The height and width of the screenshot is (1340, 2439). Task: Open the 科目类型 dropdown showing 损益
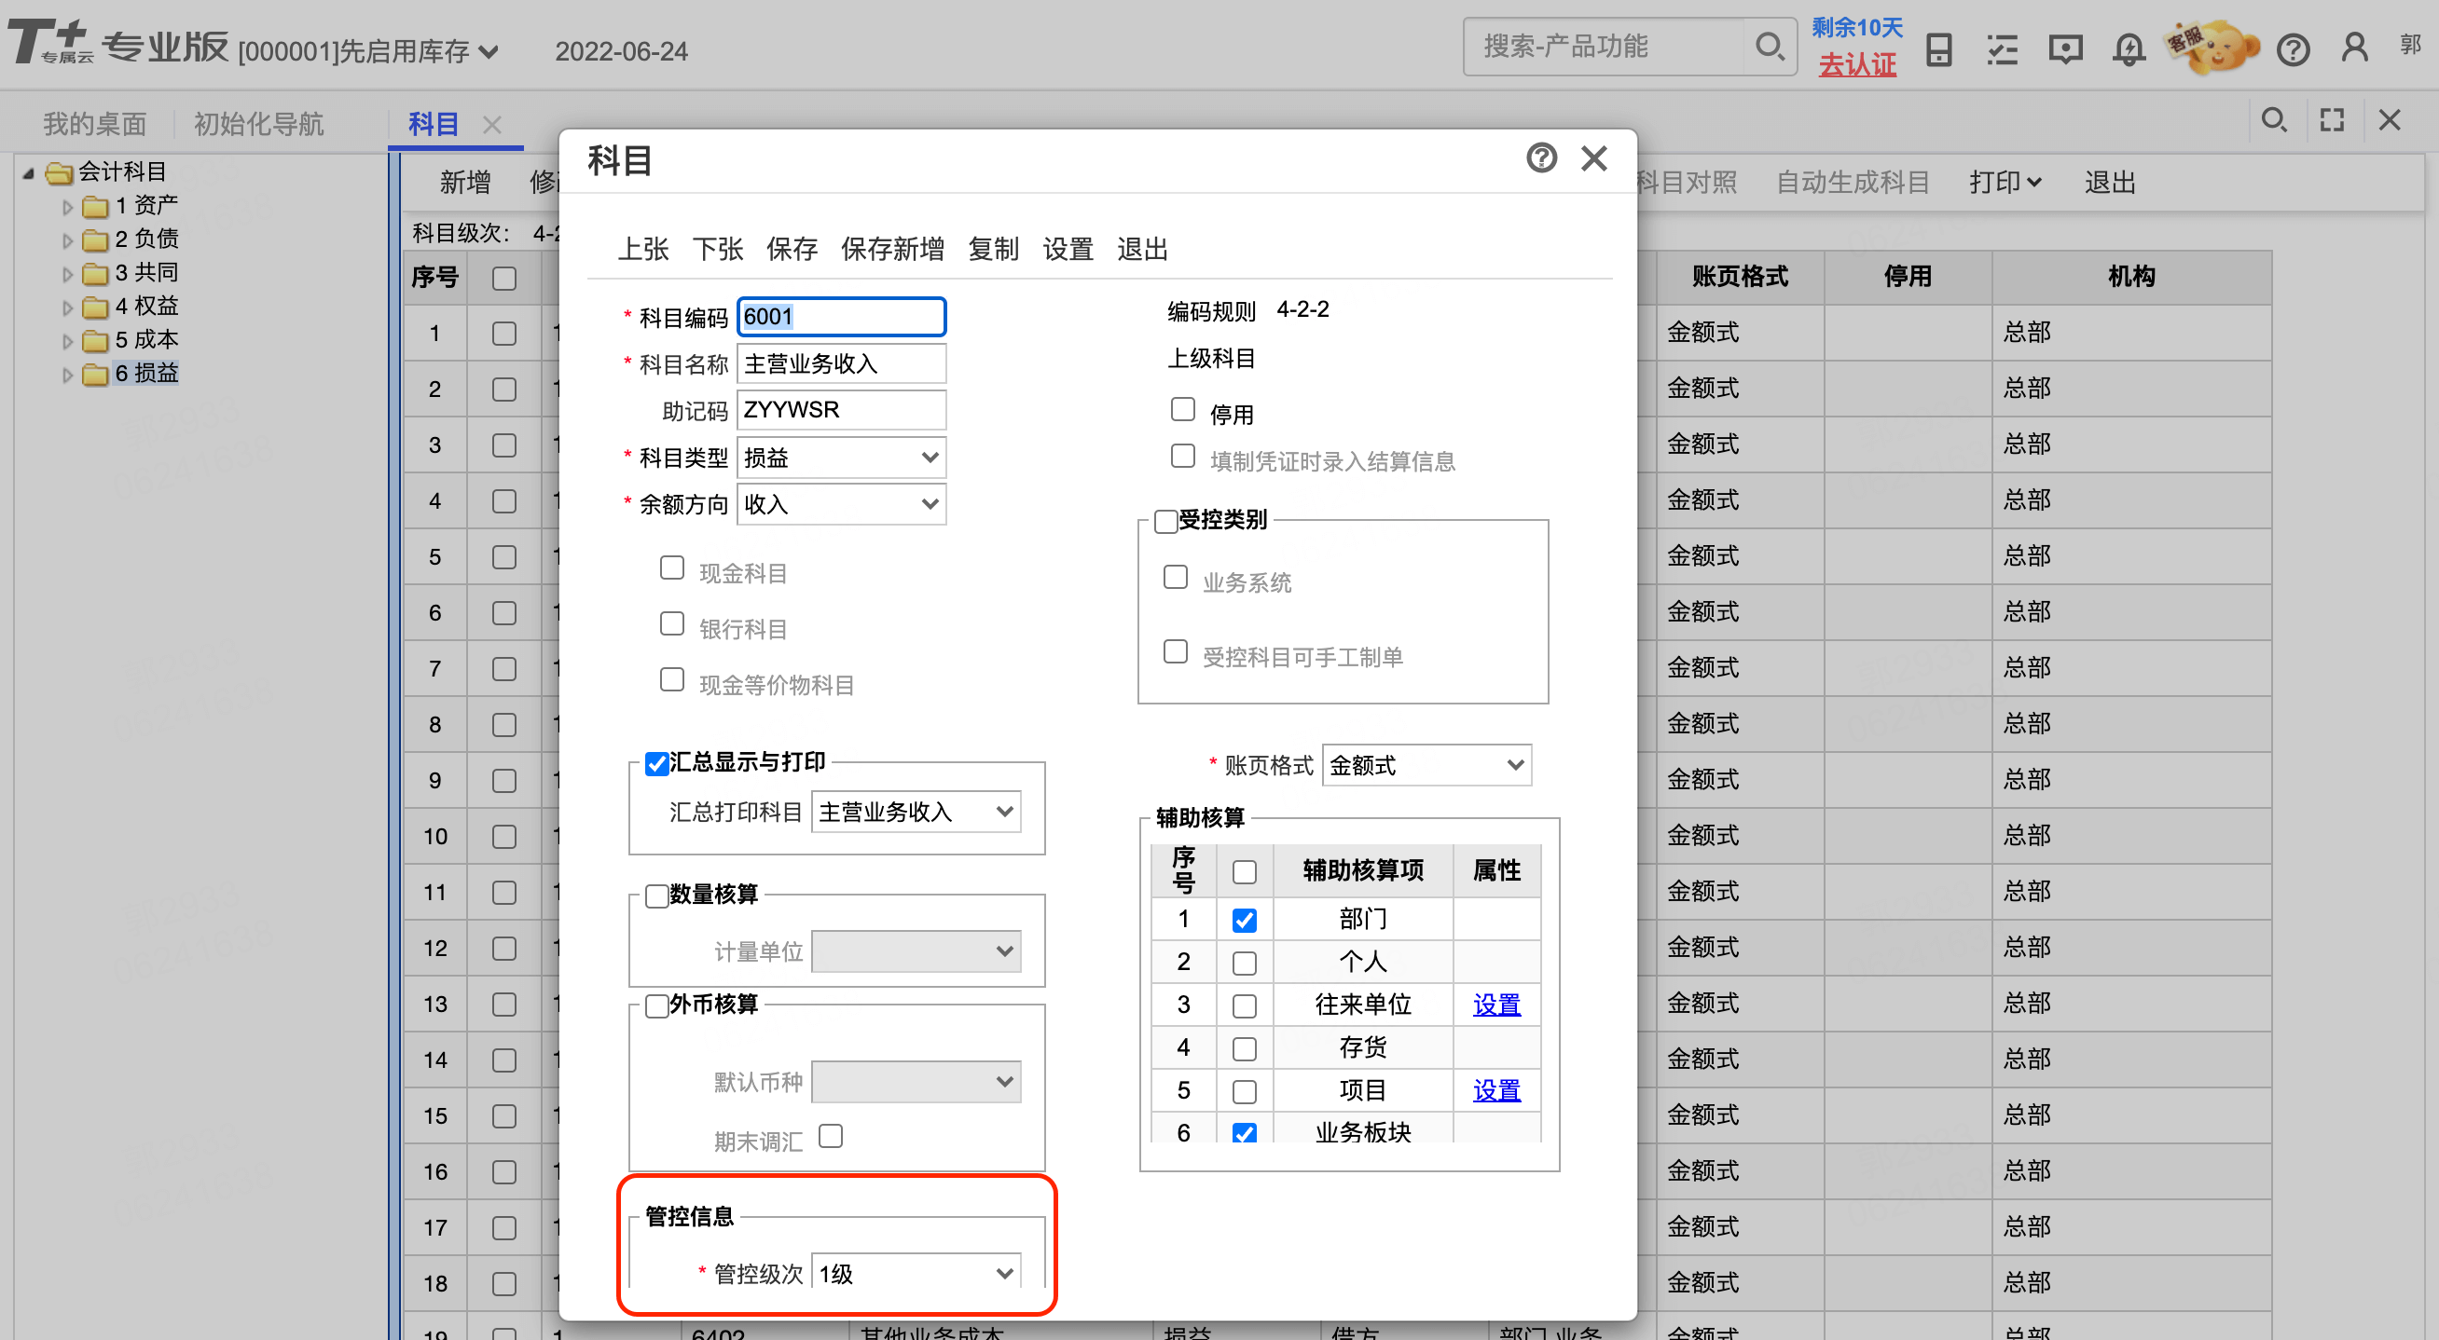coord(841,458)
